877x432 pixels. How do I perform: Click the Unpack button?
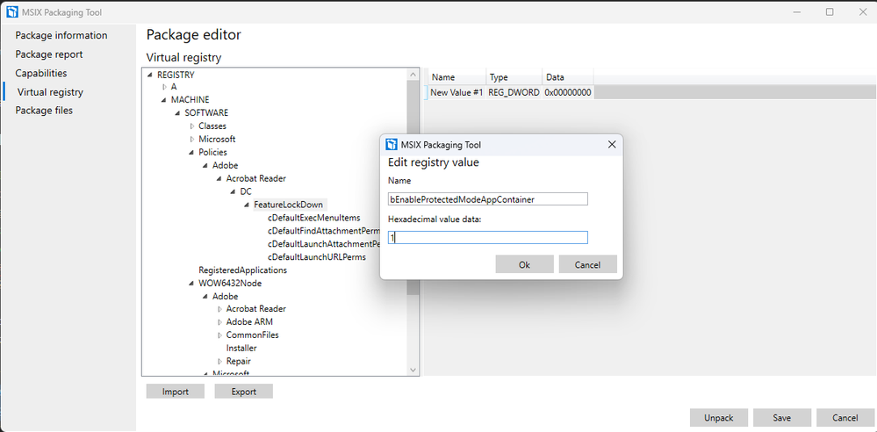click(x=719, y=418)
